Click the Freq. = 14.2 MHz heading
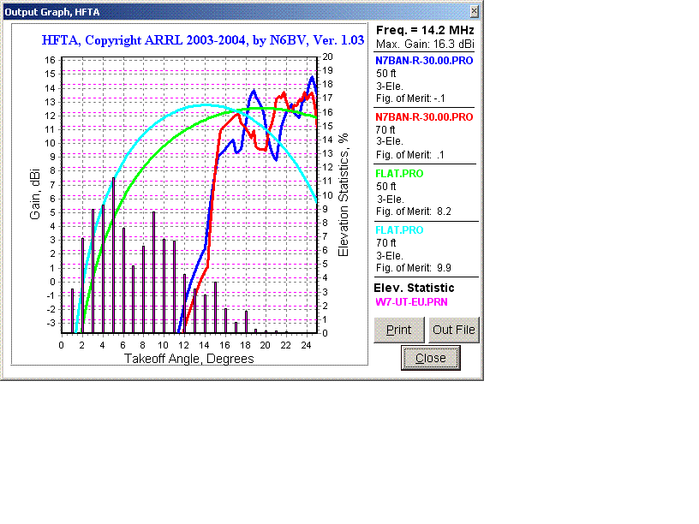Screen dimensions: 699x524 pyautogui.click(x=425, y=30)
